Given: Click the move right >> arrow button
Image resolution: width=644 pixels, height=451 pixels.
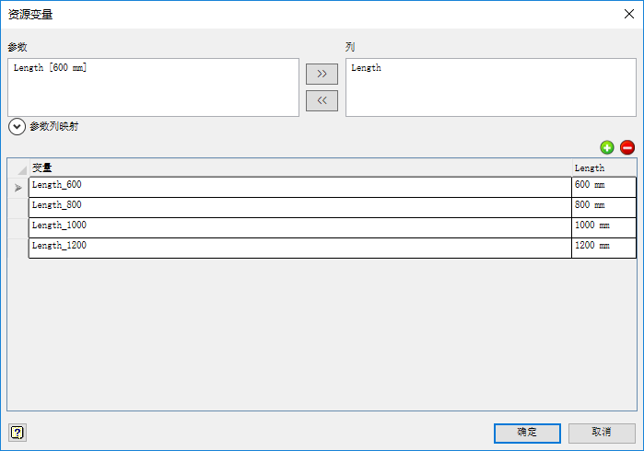Looking at the screenshot, I should 322,74.
